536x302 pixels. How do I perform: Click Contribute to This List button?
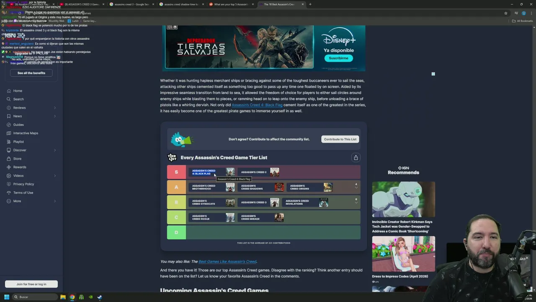pos(340,139)
